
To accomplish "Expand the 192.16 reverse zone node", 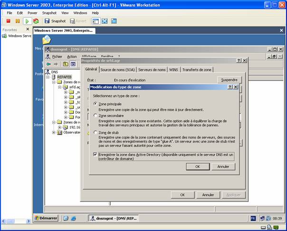I will pyautogui.click(x=60, y=127).
